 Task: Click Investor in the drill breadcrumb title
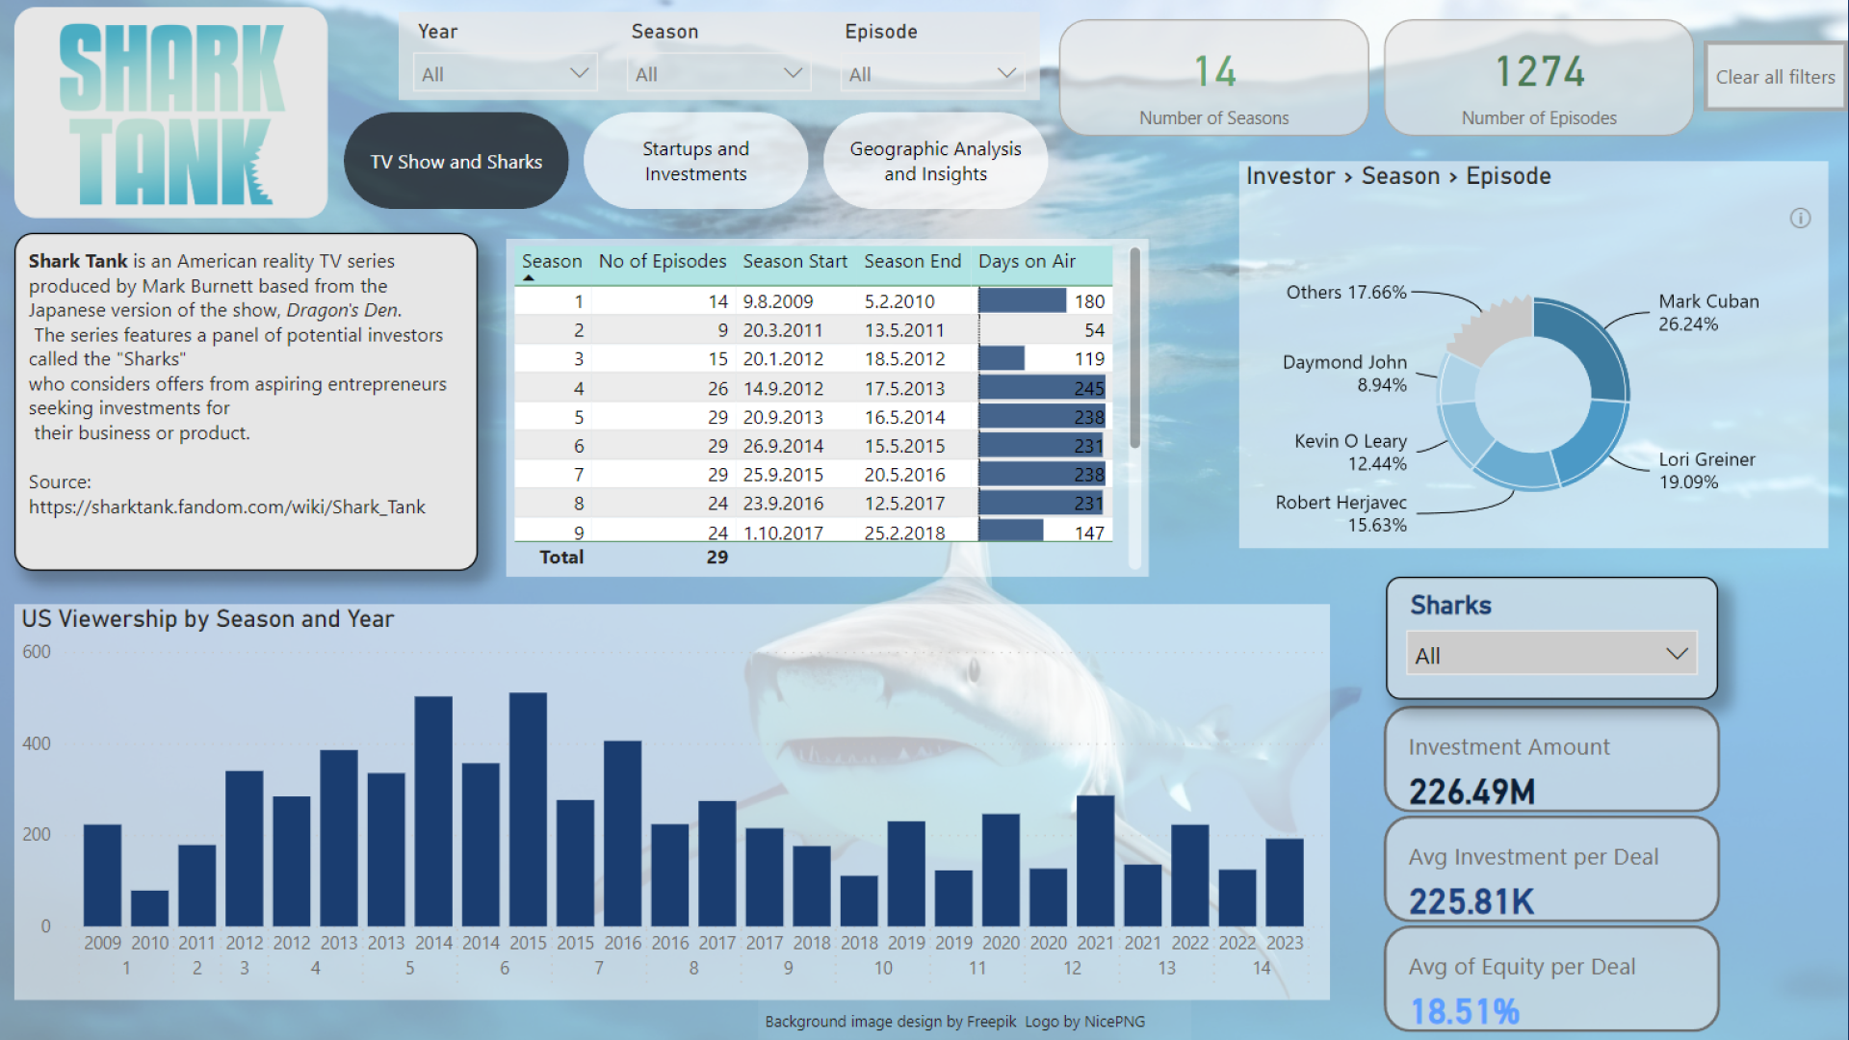point(1290,176)
